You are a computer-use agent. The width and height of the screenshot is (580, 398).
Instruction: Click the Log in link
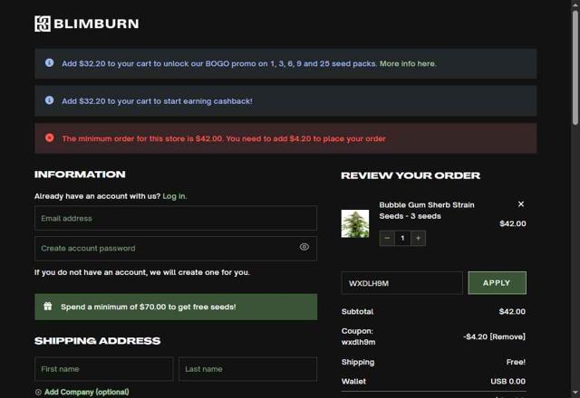175,196
